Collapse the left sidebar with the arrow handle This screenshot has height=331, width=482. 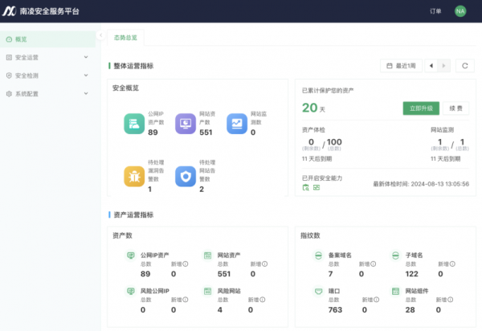[x=99, y=35]
